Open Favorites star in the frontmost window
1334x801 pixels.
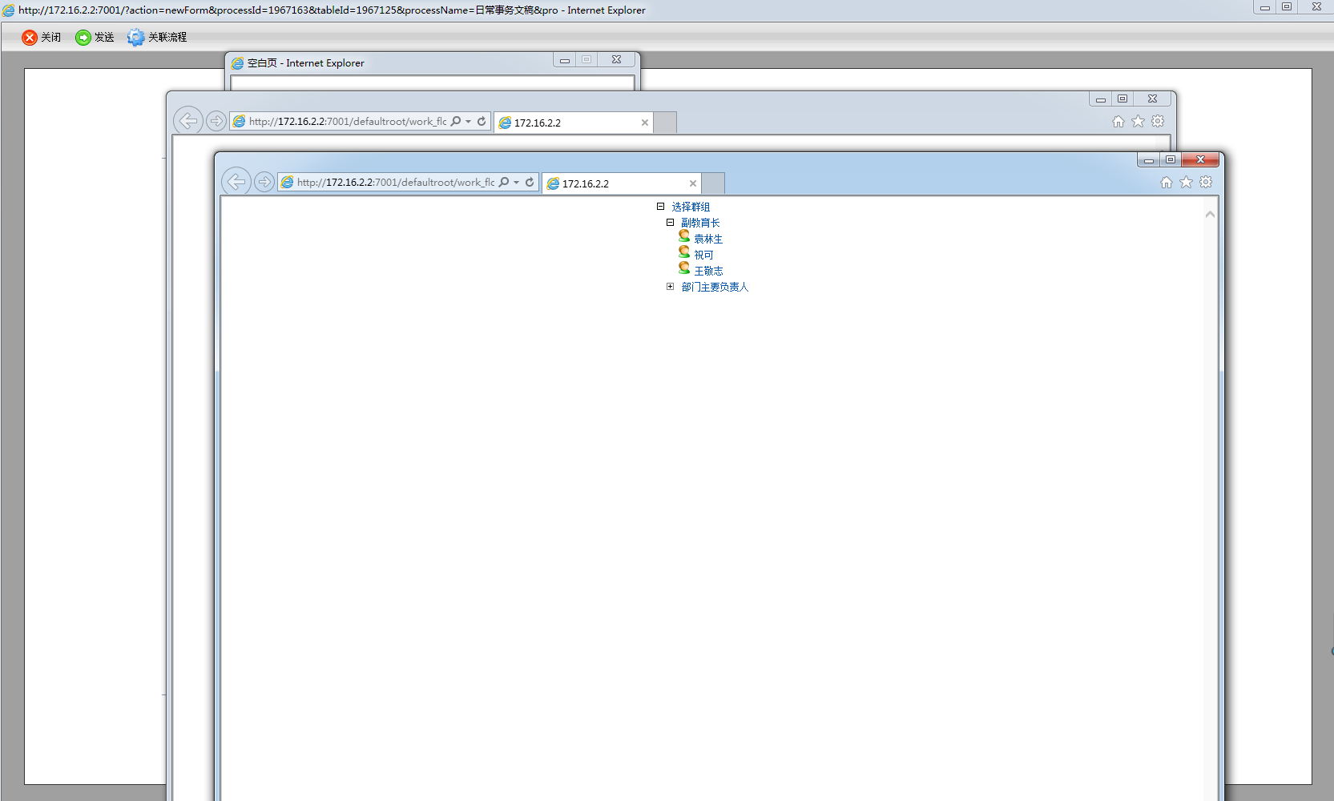(1186, 183)
